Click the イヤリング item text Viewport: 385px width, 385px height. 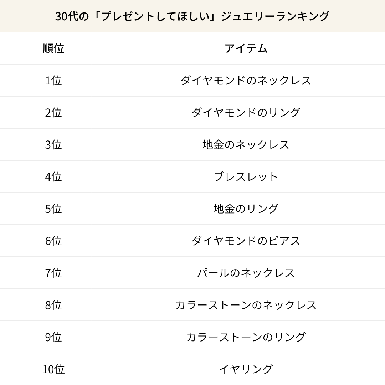click(x=246, y=369)
